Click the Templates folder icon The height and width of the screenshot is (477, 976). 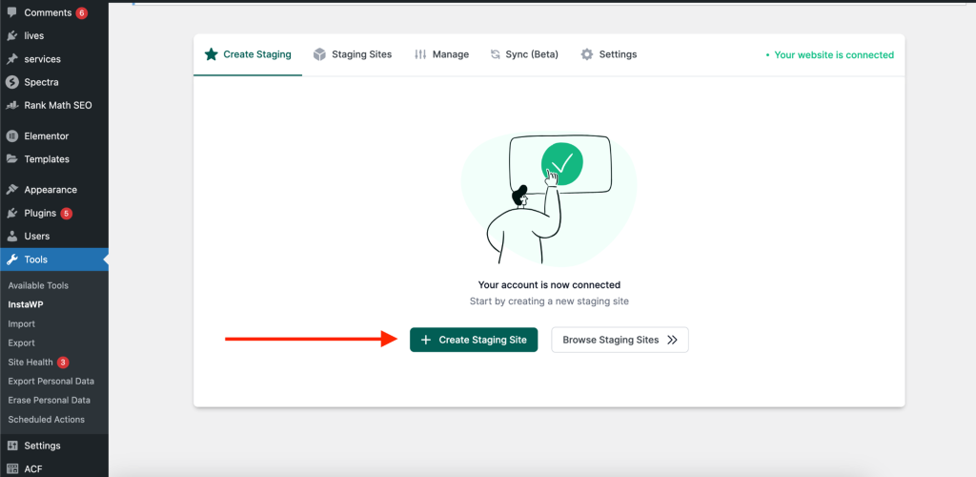(11, 158)
